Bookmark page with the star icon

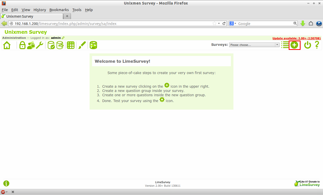click(214, 23)
